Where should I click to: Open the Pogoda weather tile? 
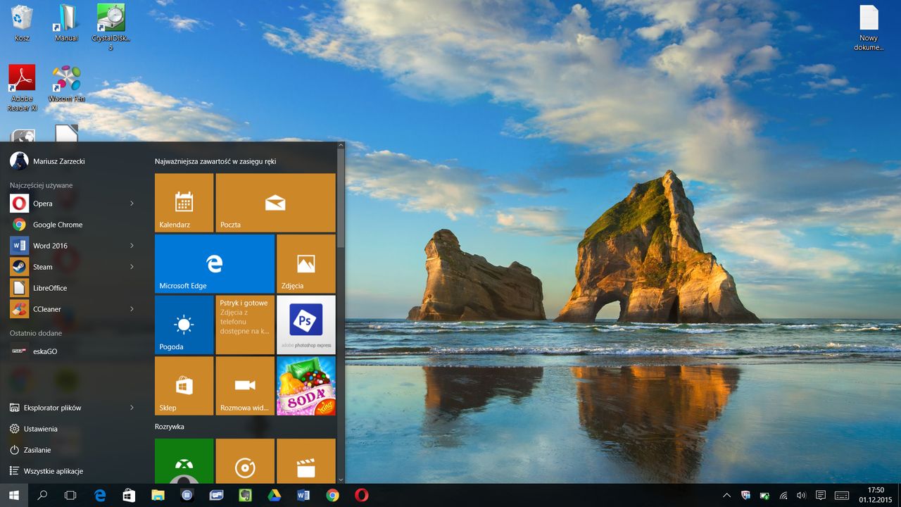[x=184, y=325]
